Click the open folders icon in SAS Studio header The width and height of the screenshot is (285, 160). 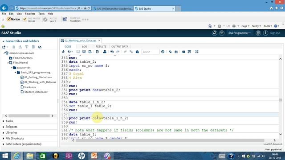click(222, 33)
